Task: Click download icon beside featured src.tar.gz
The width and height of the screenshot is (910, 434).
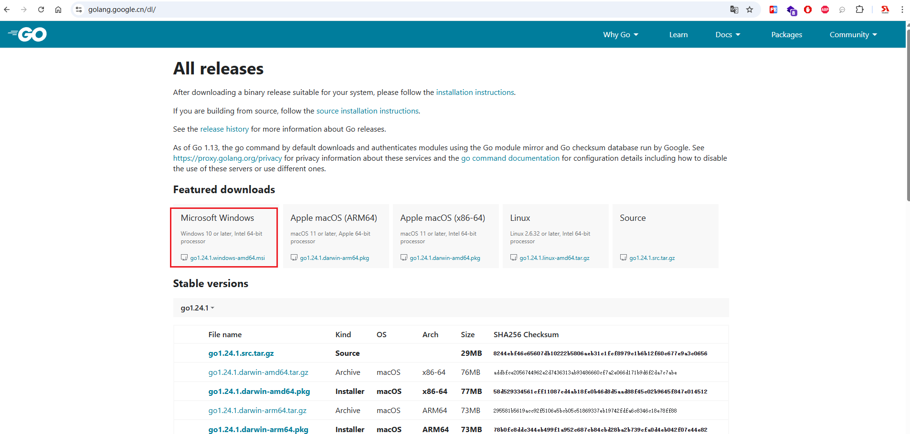Action: click(624, 258)
